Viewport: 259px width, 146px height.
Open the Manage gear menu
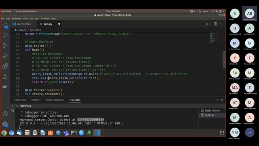tap(5, 124)
